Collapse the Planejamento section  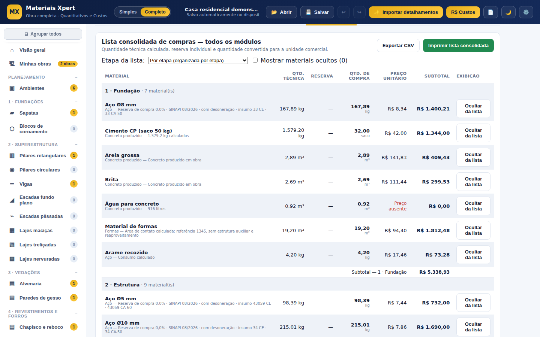[x=76, y=77]
